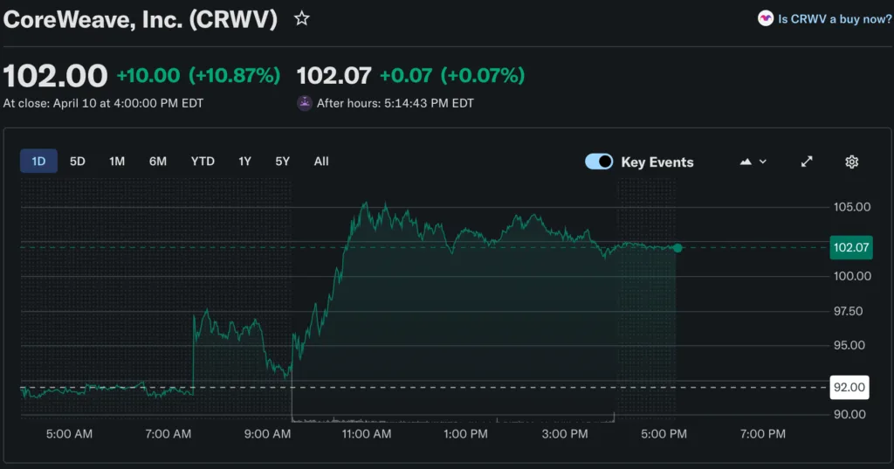Click the current price marker dot on chart
Image resolution: width=894 pixels, height=469 pixels.
point(677,248)
